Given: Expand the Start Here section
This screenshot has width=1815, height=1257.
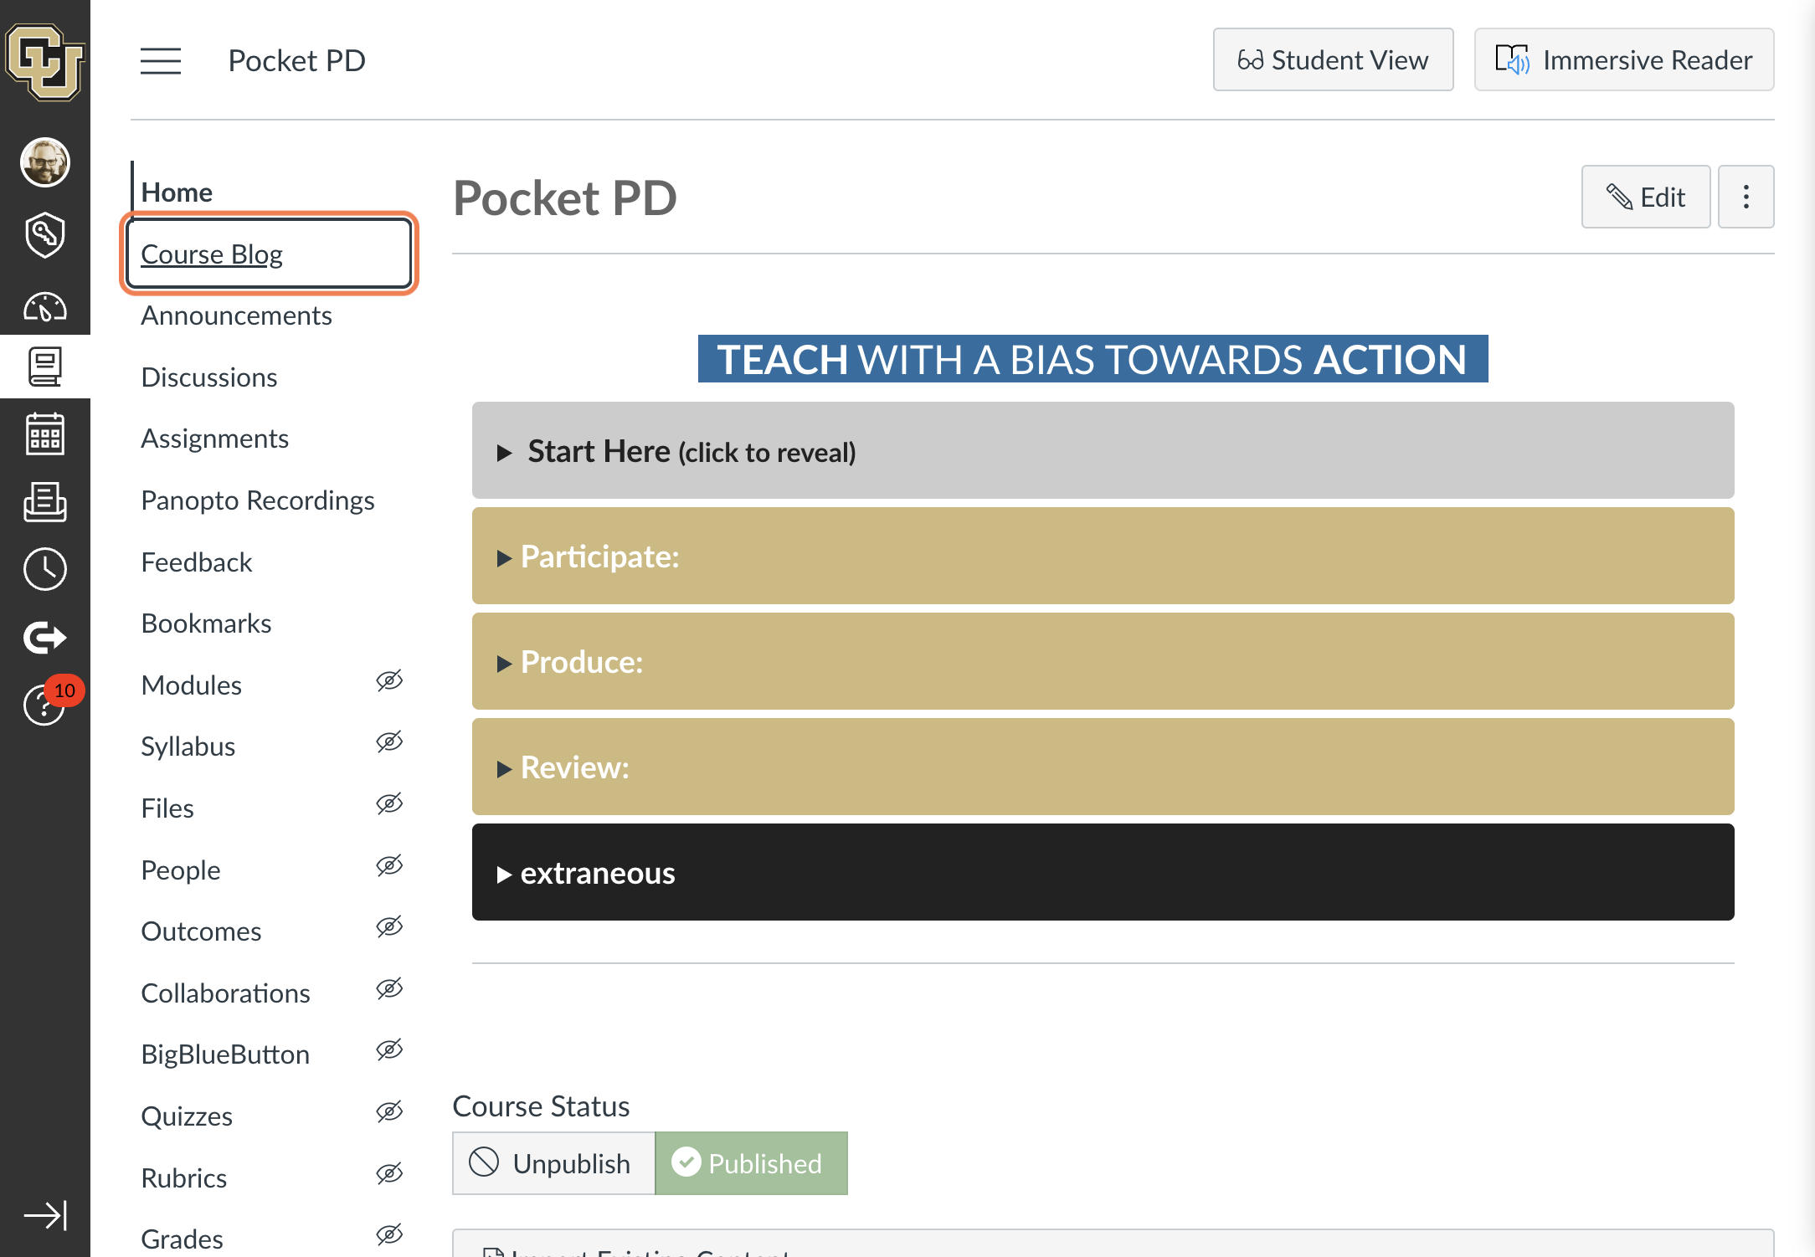Looking at the screenshot, I should tap(1103, 451).
